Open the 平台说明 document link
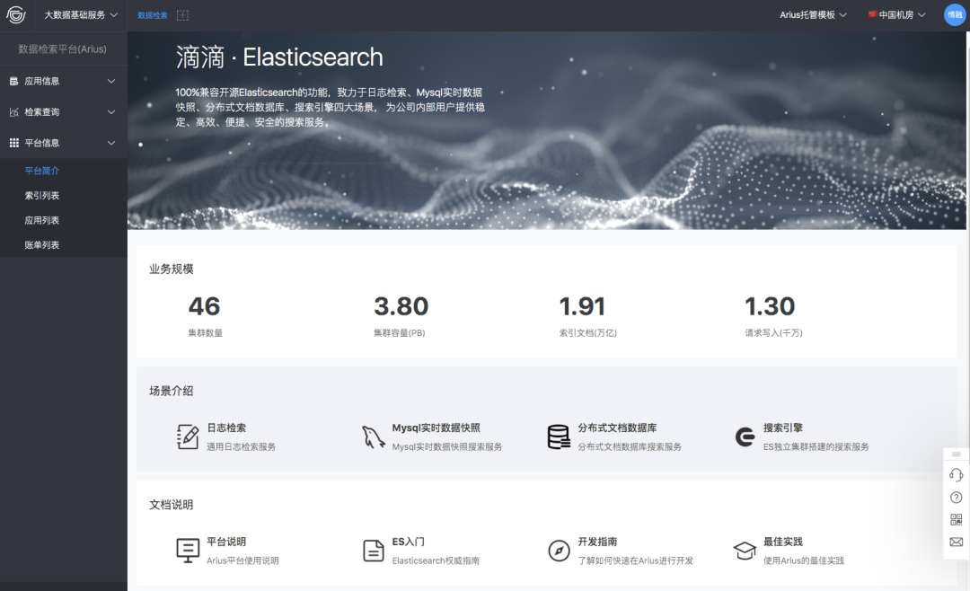Viewport: 970px width, 591px height. point(226,542)
